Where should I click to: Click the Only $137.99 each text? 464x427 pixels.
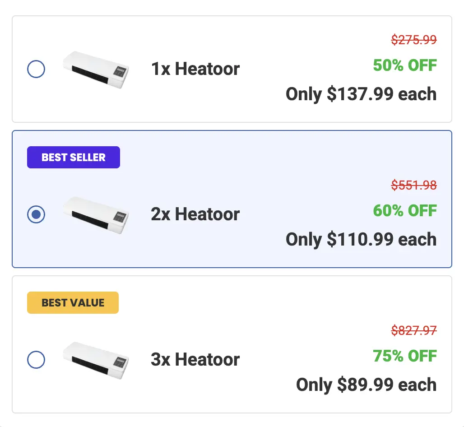(x=361, y=94)
